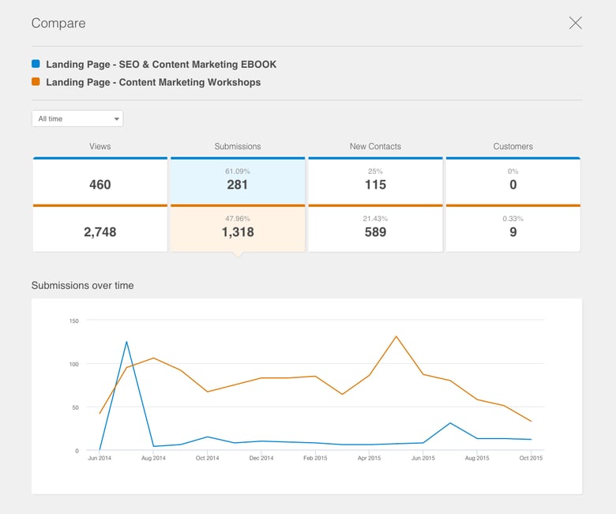The height and width of the screenshot is (514, 616).
Task: Click the 9 customers cell
Action: click(513, 228)
